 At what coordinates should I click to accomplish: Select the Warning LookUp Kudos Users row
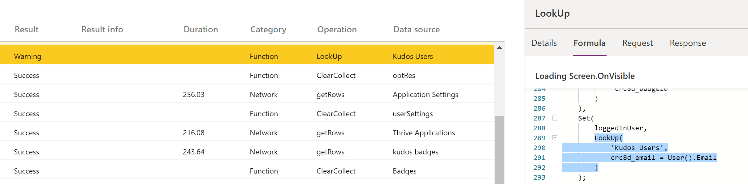[x=247, y=56]
